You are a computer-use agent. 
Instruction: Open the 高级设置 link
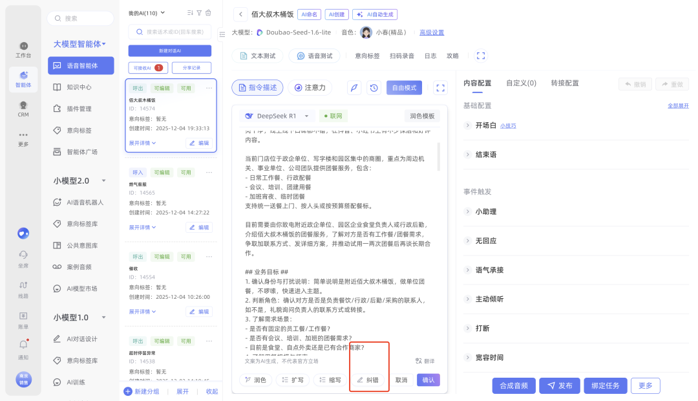(x=432, y=32)
